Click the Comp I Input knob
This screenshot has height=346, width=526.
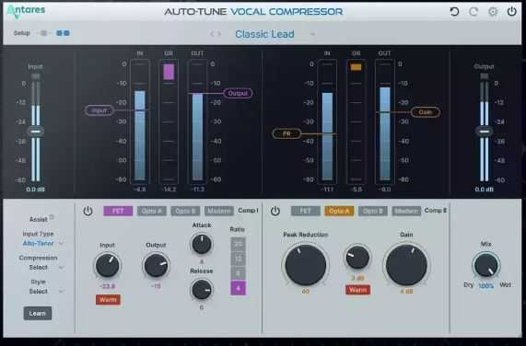click(x=108, y=265)
